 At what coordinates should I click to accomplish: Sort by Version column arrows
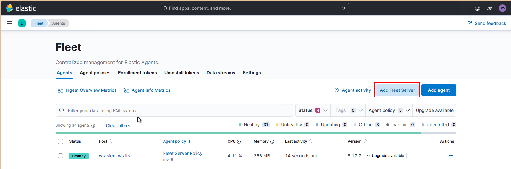tap(365, 141)
